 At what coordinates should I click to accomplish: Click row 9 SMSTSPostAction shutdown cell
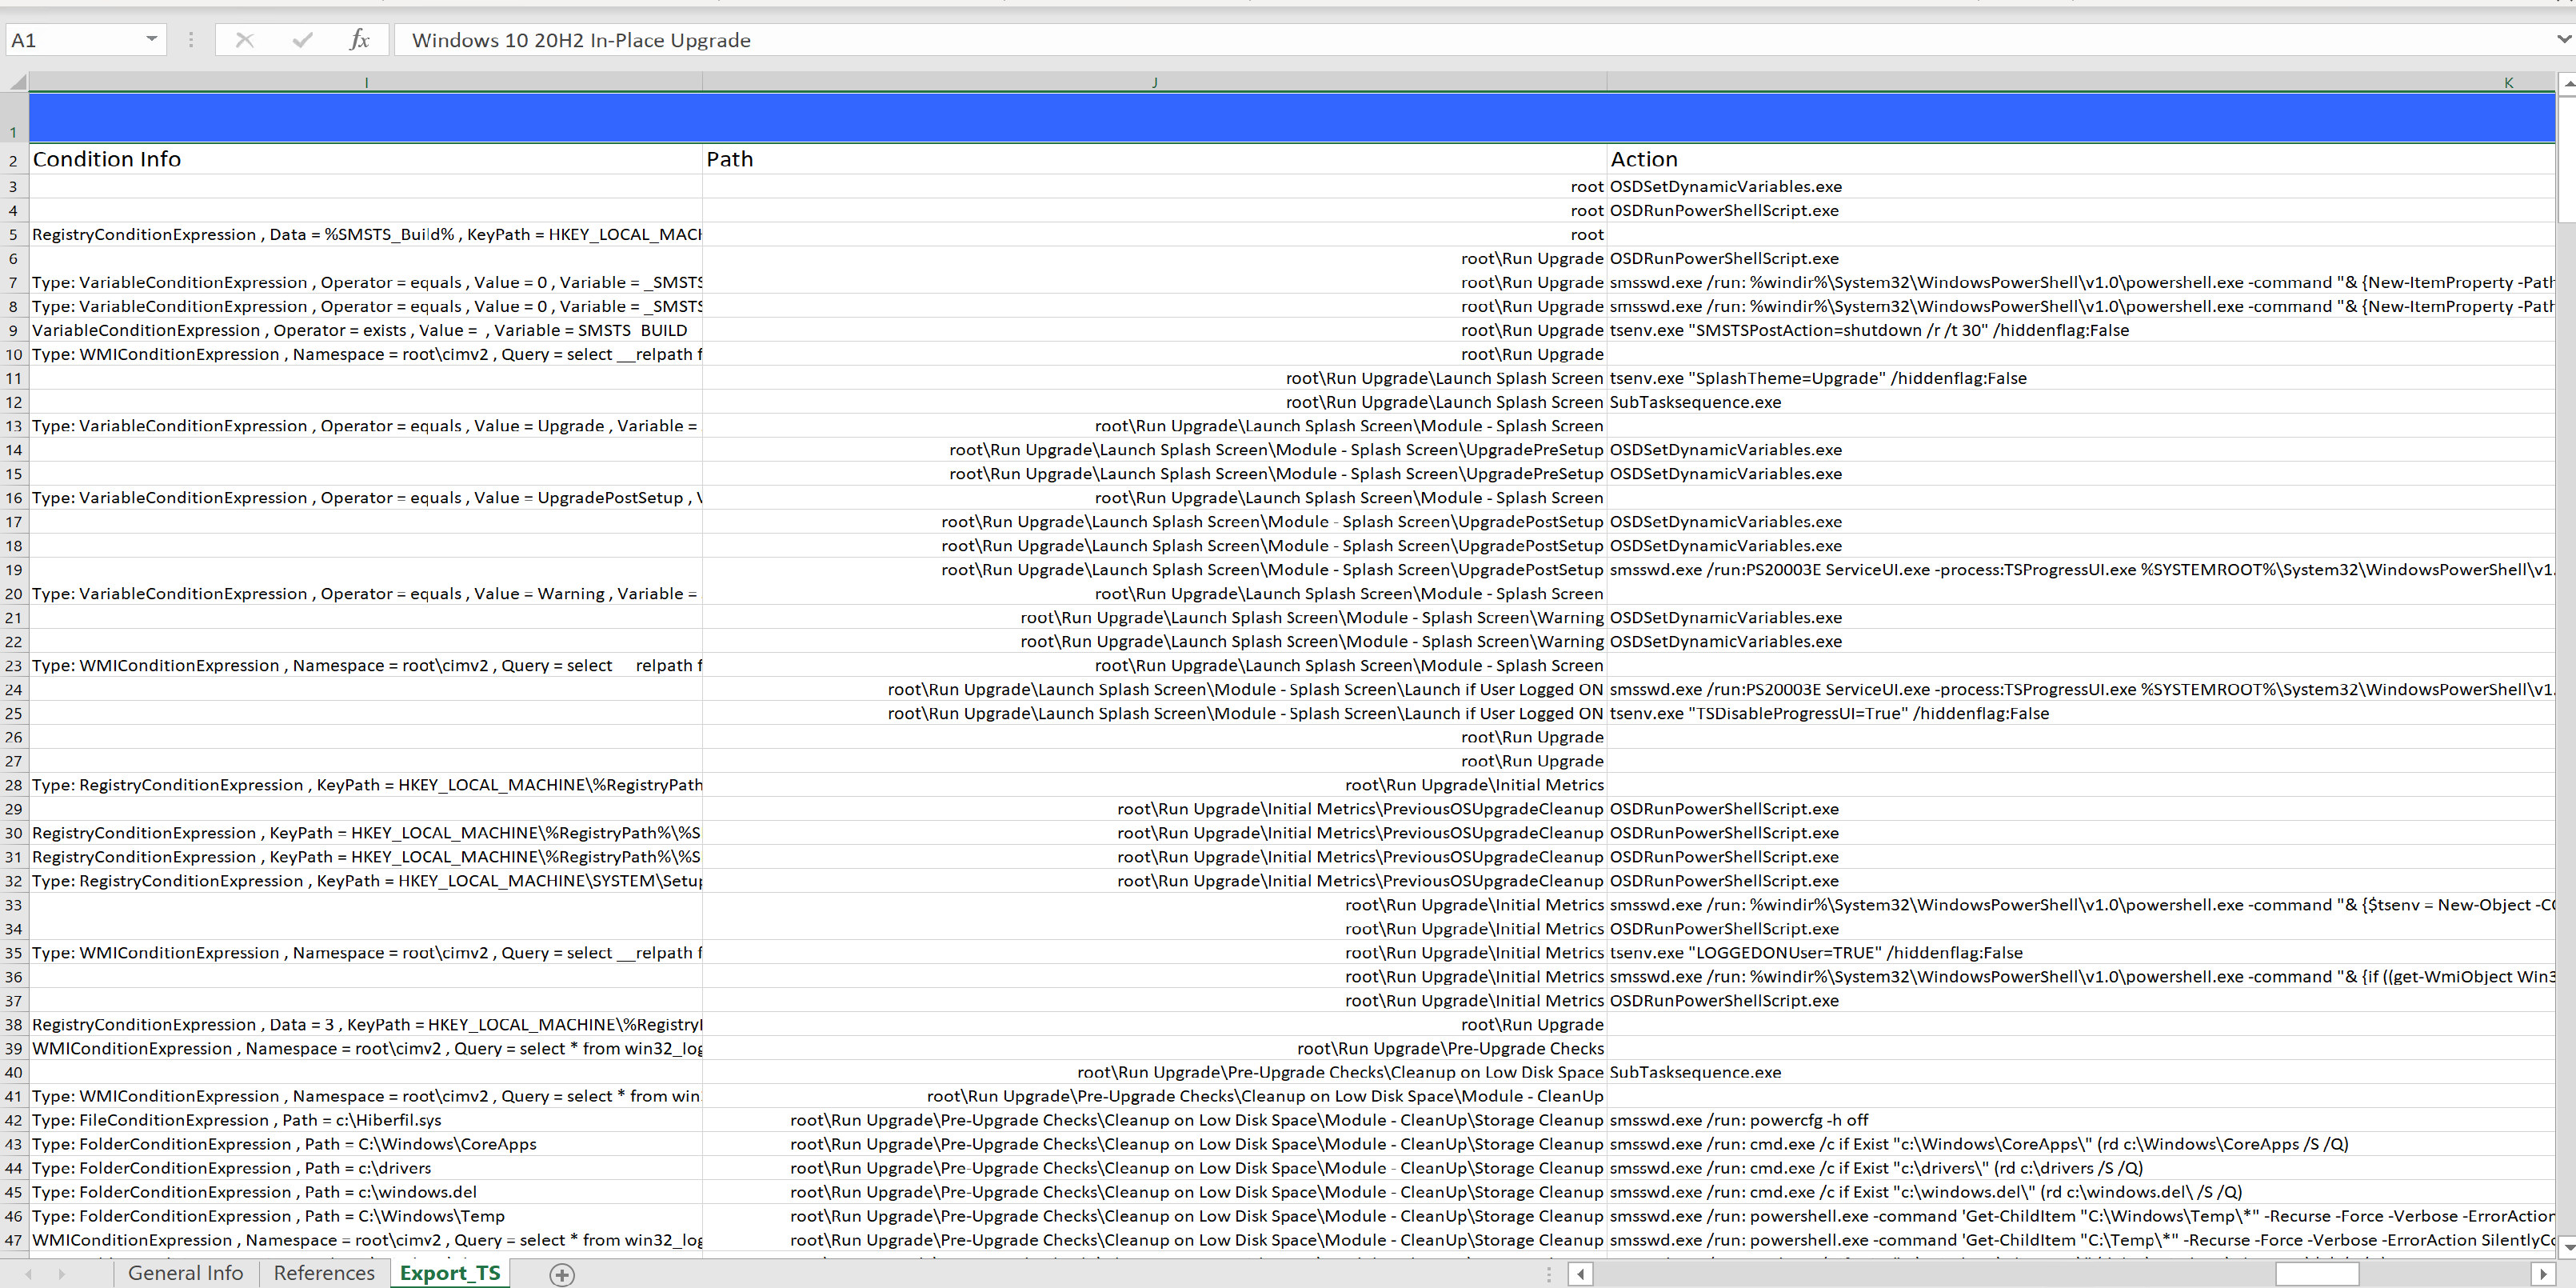click(2081, 330)
